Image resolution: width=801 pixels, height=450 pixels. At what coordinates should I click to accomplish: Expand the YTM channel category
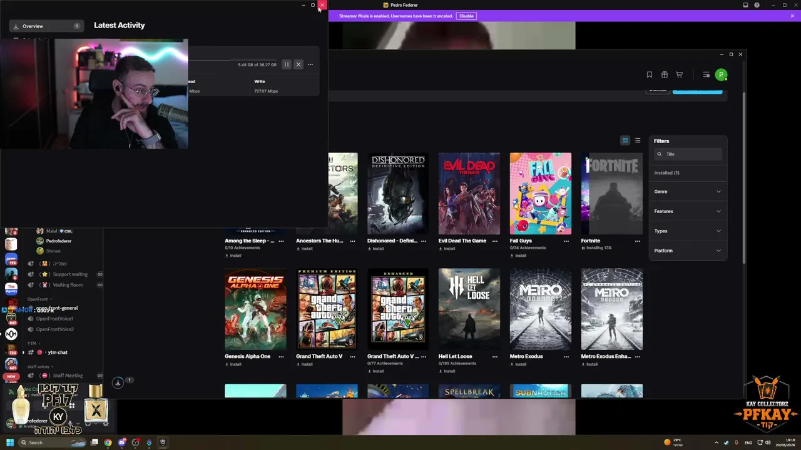pyautogui.click(x=33, y=343)
